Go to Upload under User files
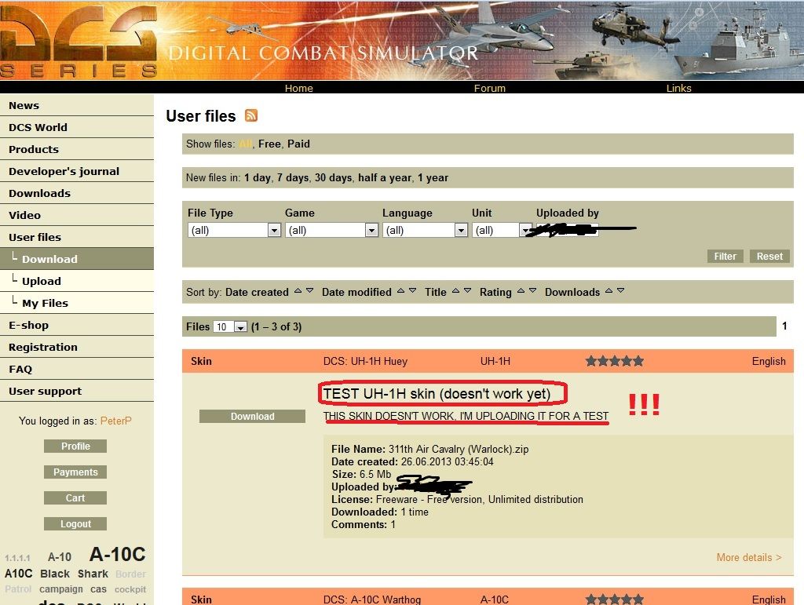 click(41, 281)
